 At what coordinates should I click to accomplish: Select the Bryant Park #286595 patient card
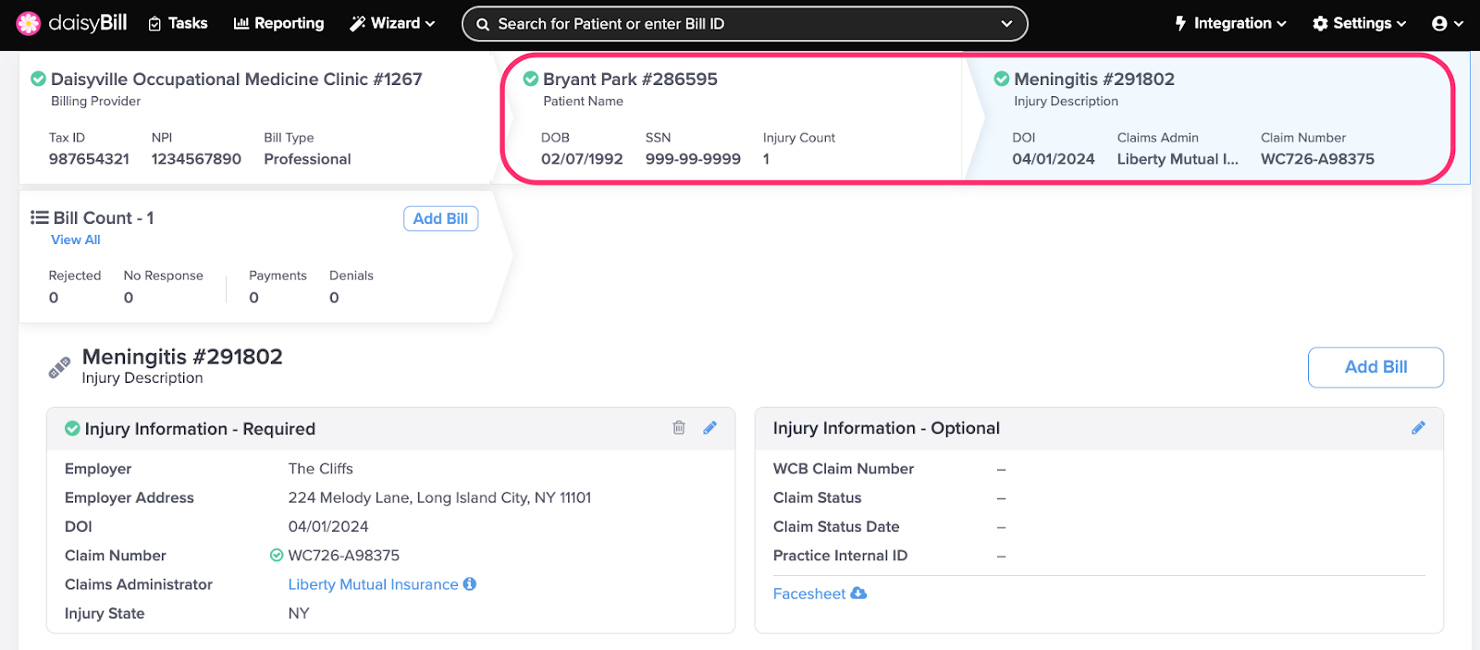point(629,80)
